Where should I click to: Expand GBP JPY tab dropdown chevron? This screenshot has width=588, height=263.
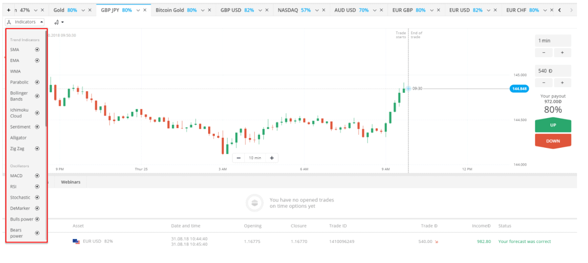pyautogui.click(x=139, y=10)
